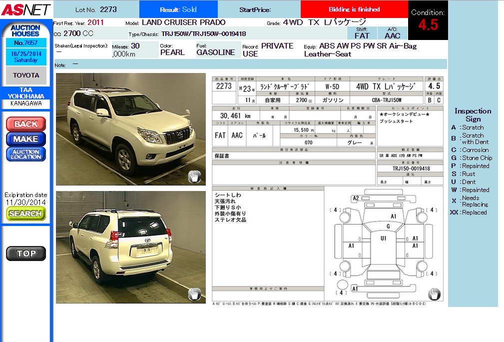
Task: Go to TOP of the page
Action: pyautogui.click(x=26, y=253)
